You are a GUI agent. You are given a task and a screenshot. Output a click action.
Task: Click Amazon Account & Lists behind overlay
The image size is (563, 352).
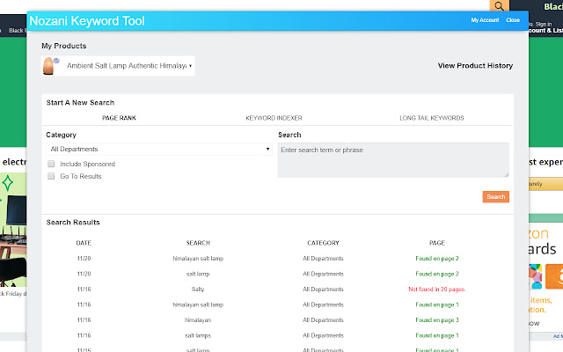coord(545,31)
